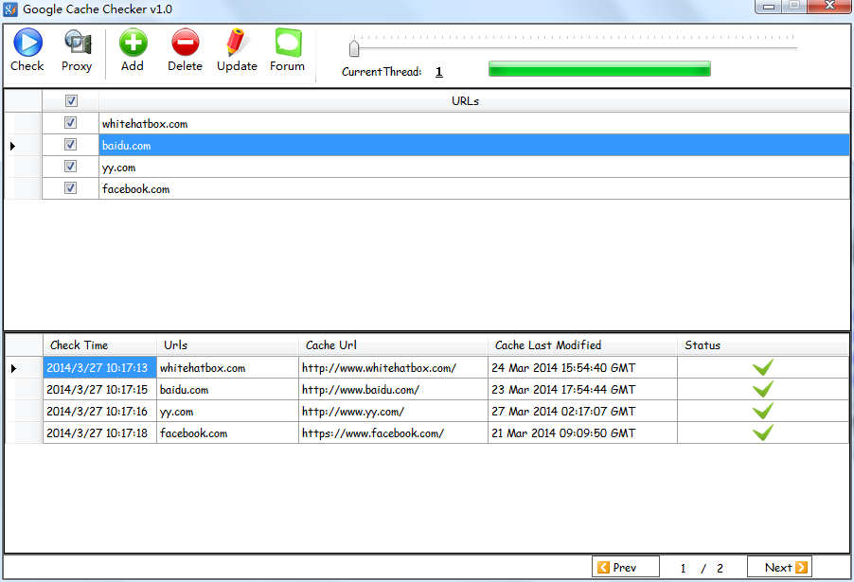Viewport: 854px width, 582px height.
Task: Open the Proxy settings icon
Action: click(x=77, y=44)
